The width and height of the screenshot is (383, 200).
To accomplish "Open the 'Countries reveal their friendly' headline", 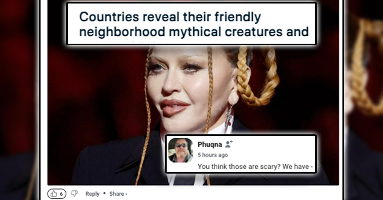I will [170, 17].
